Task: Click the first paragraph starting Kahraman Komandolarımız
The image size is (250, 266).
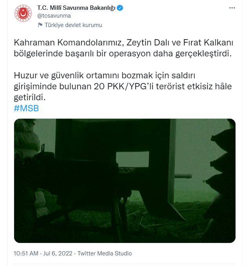Action: coord(123,48)
